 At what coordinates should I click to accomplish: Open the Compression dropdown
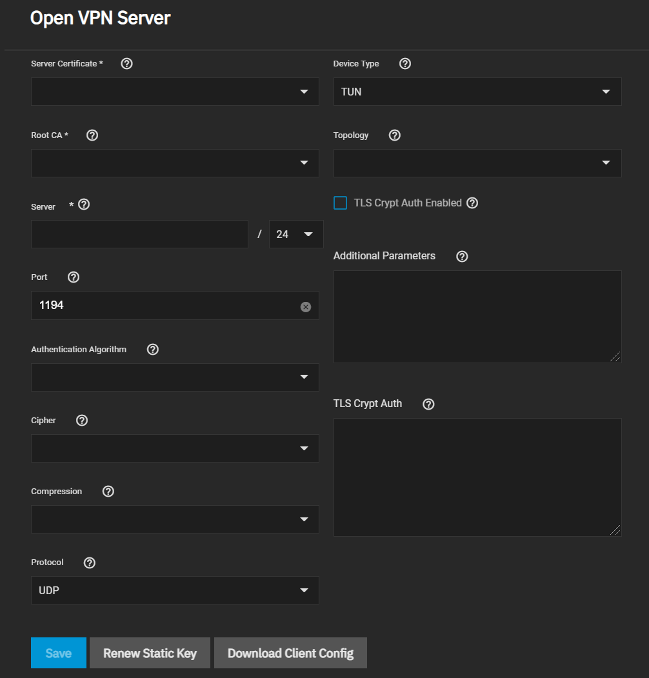tap(175, 519)
